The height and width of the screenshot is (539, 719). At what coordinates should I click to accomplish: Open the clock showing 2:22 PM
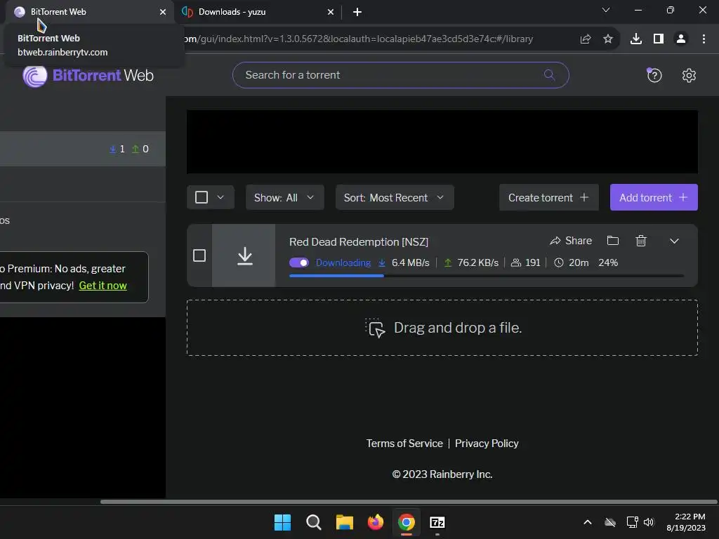(x=686, y=522)
